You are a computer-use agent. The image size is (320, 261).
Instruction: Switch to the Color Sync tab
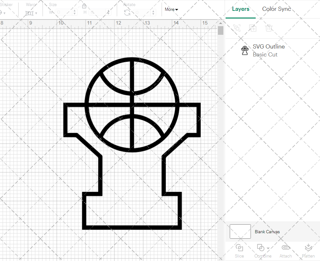coord(276,9)
